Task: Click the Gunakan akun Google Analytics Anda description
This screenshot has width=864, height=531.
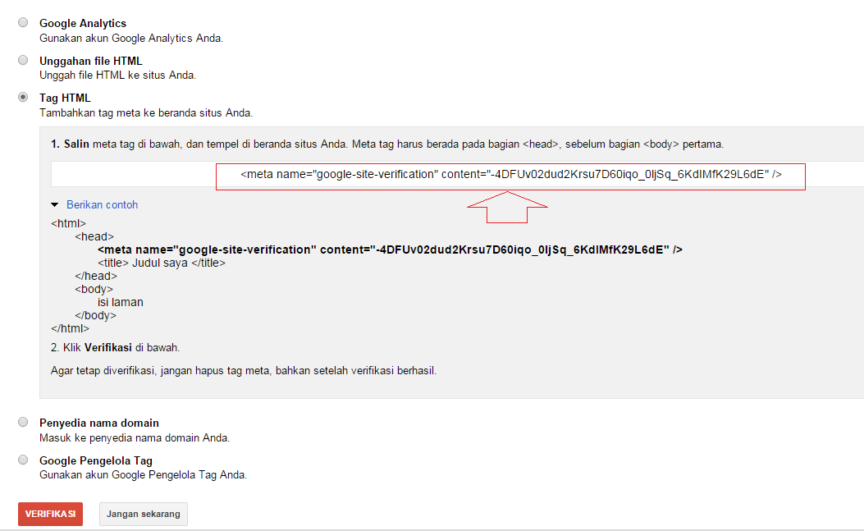Action: [131, 38]
